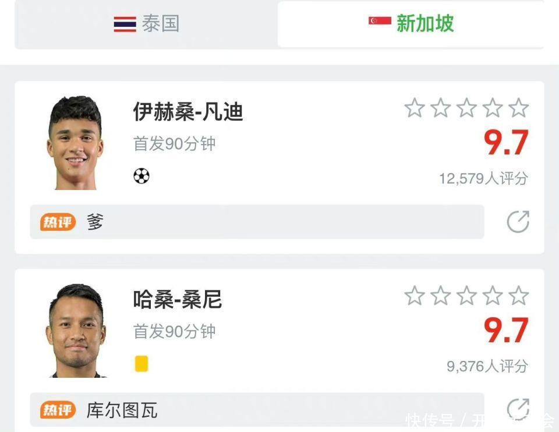This screenshot has height=432, width=559.
Task: Select the 新加坡 team tab
Action: point(411,24)
